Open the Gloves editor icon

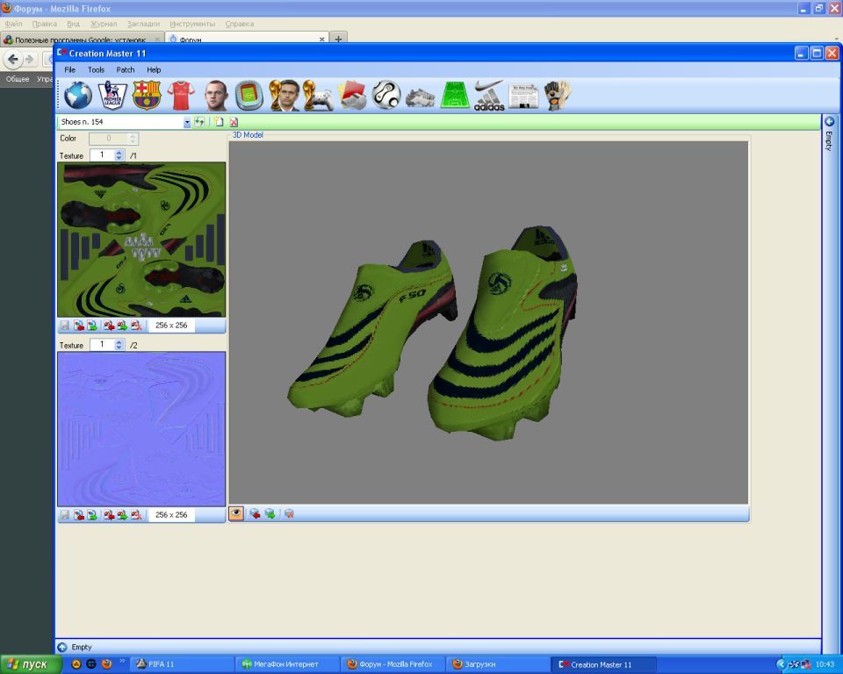[x=558, y=96]
